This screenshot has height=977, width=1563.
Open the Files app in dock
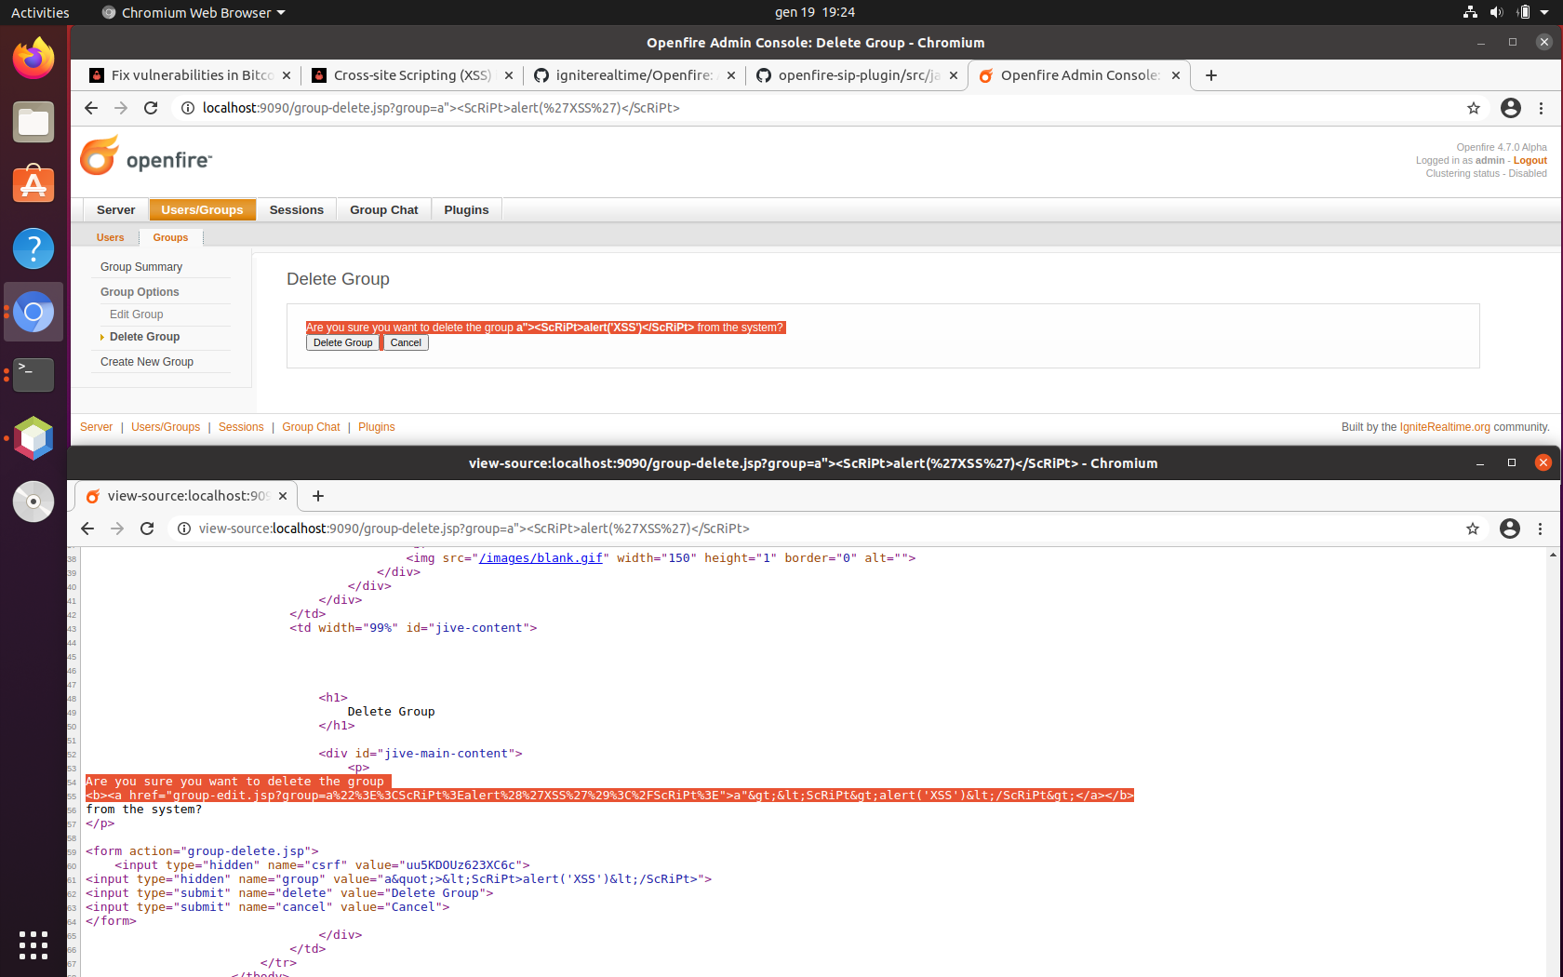tap(33, 122)
